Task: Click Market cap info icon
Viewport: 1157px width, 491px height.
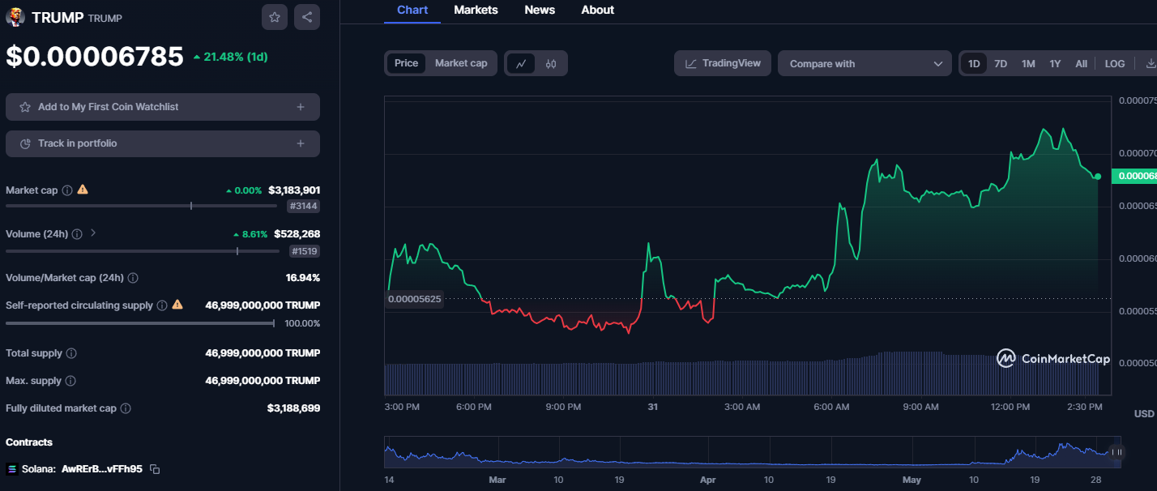Action: (x=67, y=190)
